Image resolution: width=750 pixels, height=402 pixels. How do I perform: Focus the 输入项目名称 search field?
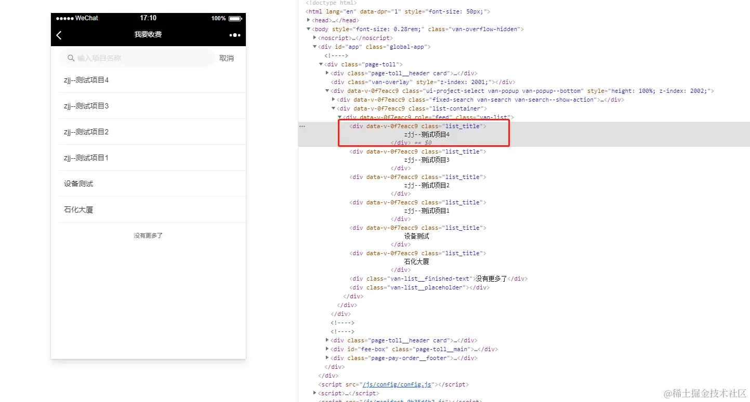coord(137,58)
